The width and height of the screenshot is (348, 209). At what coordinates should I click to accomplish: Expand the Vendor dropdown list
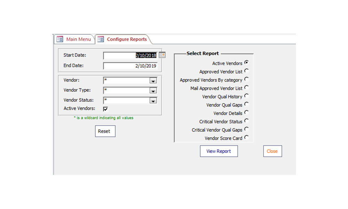153,81
